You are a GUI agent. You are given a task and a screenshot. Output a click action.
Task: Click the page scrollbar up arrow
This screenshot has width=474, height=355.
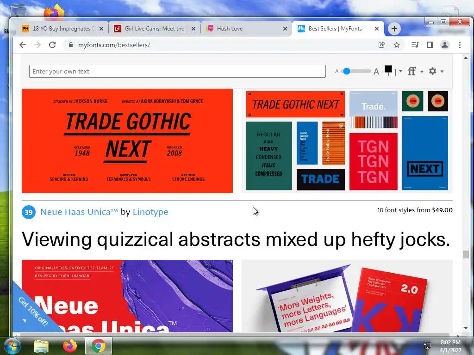[x=466, y=58]
